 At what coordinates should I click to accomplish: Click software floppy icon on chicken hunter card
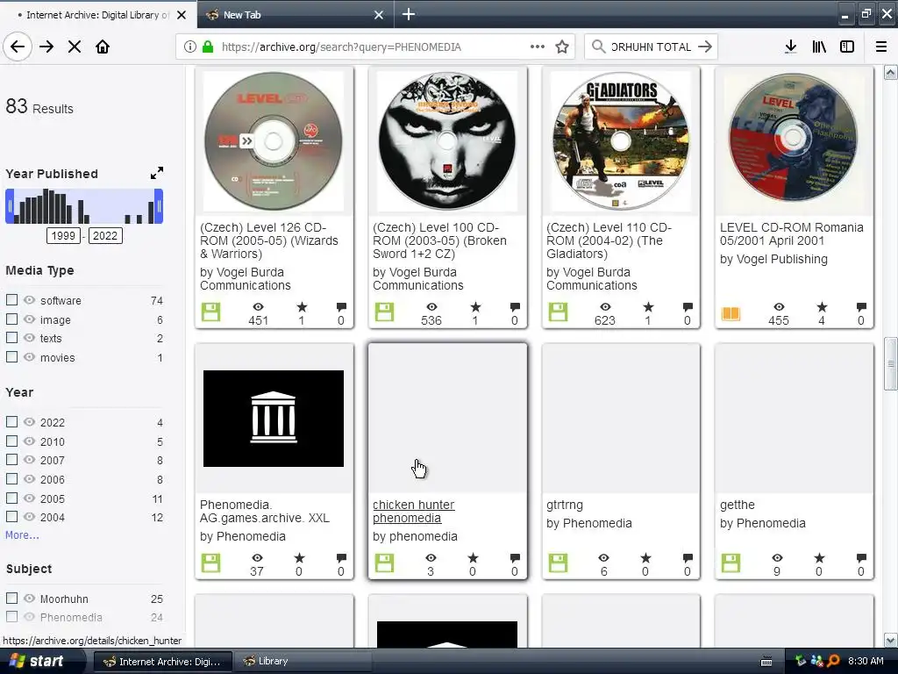[x=384, y=563]
